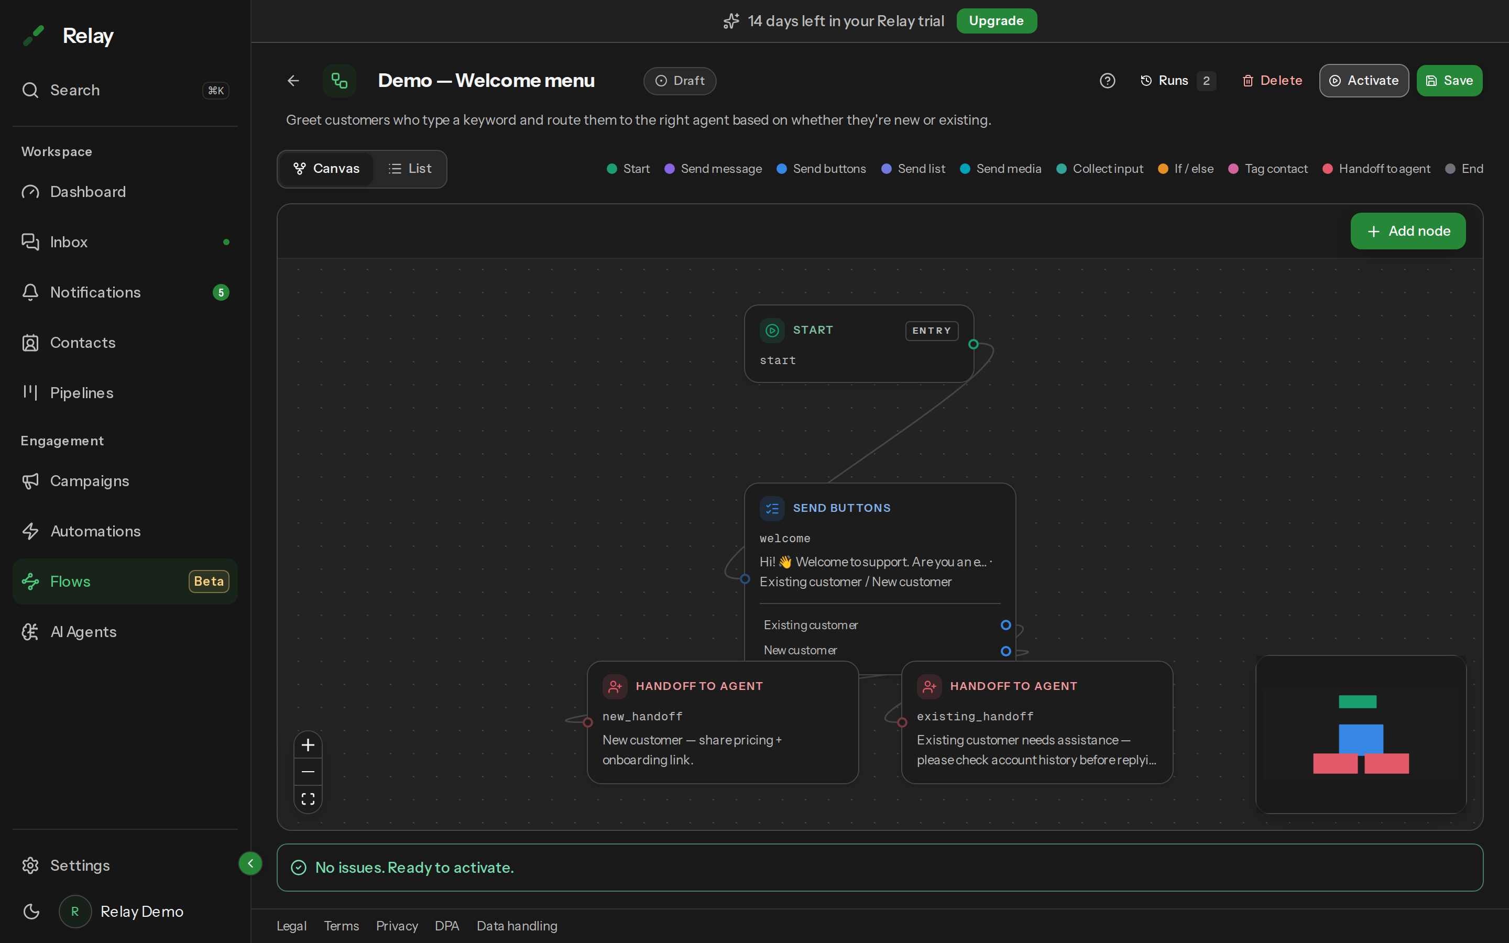Click the Send media legend item
The width and height of the screenshot is (1509, 943).
[x=1001, y=169]
